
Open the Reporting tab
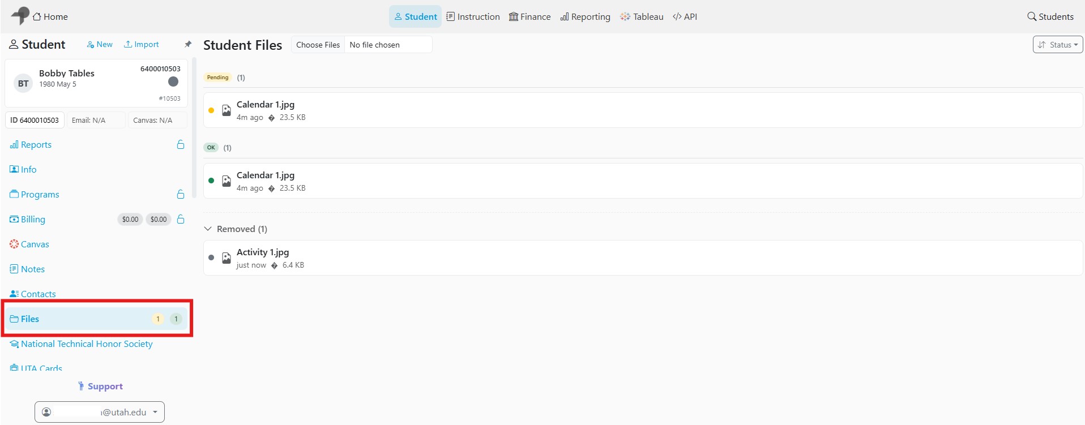point(585,16)
